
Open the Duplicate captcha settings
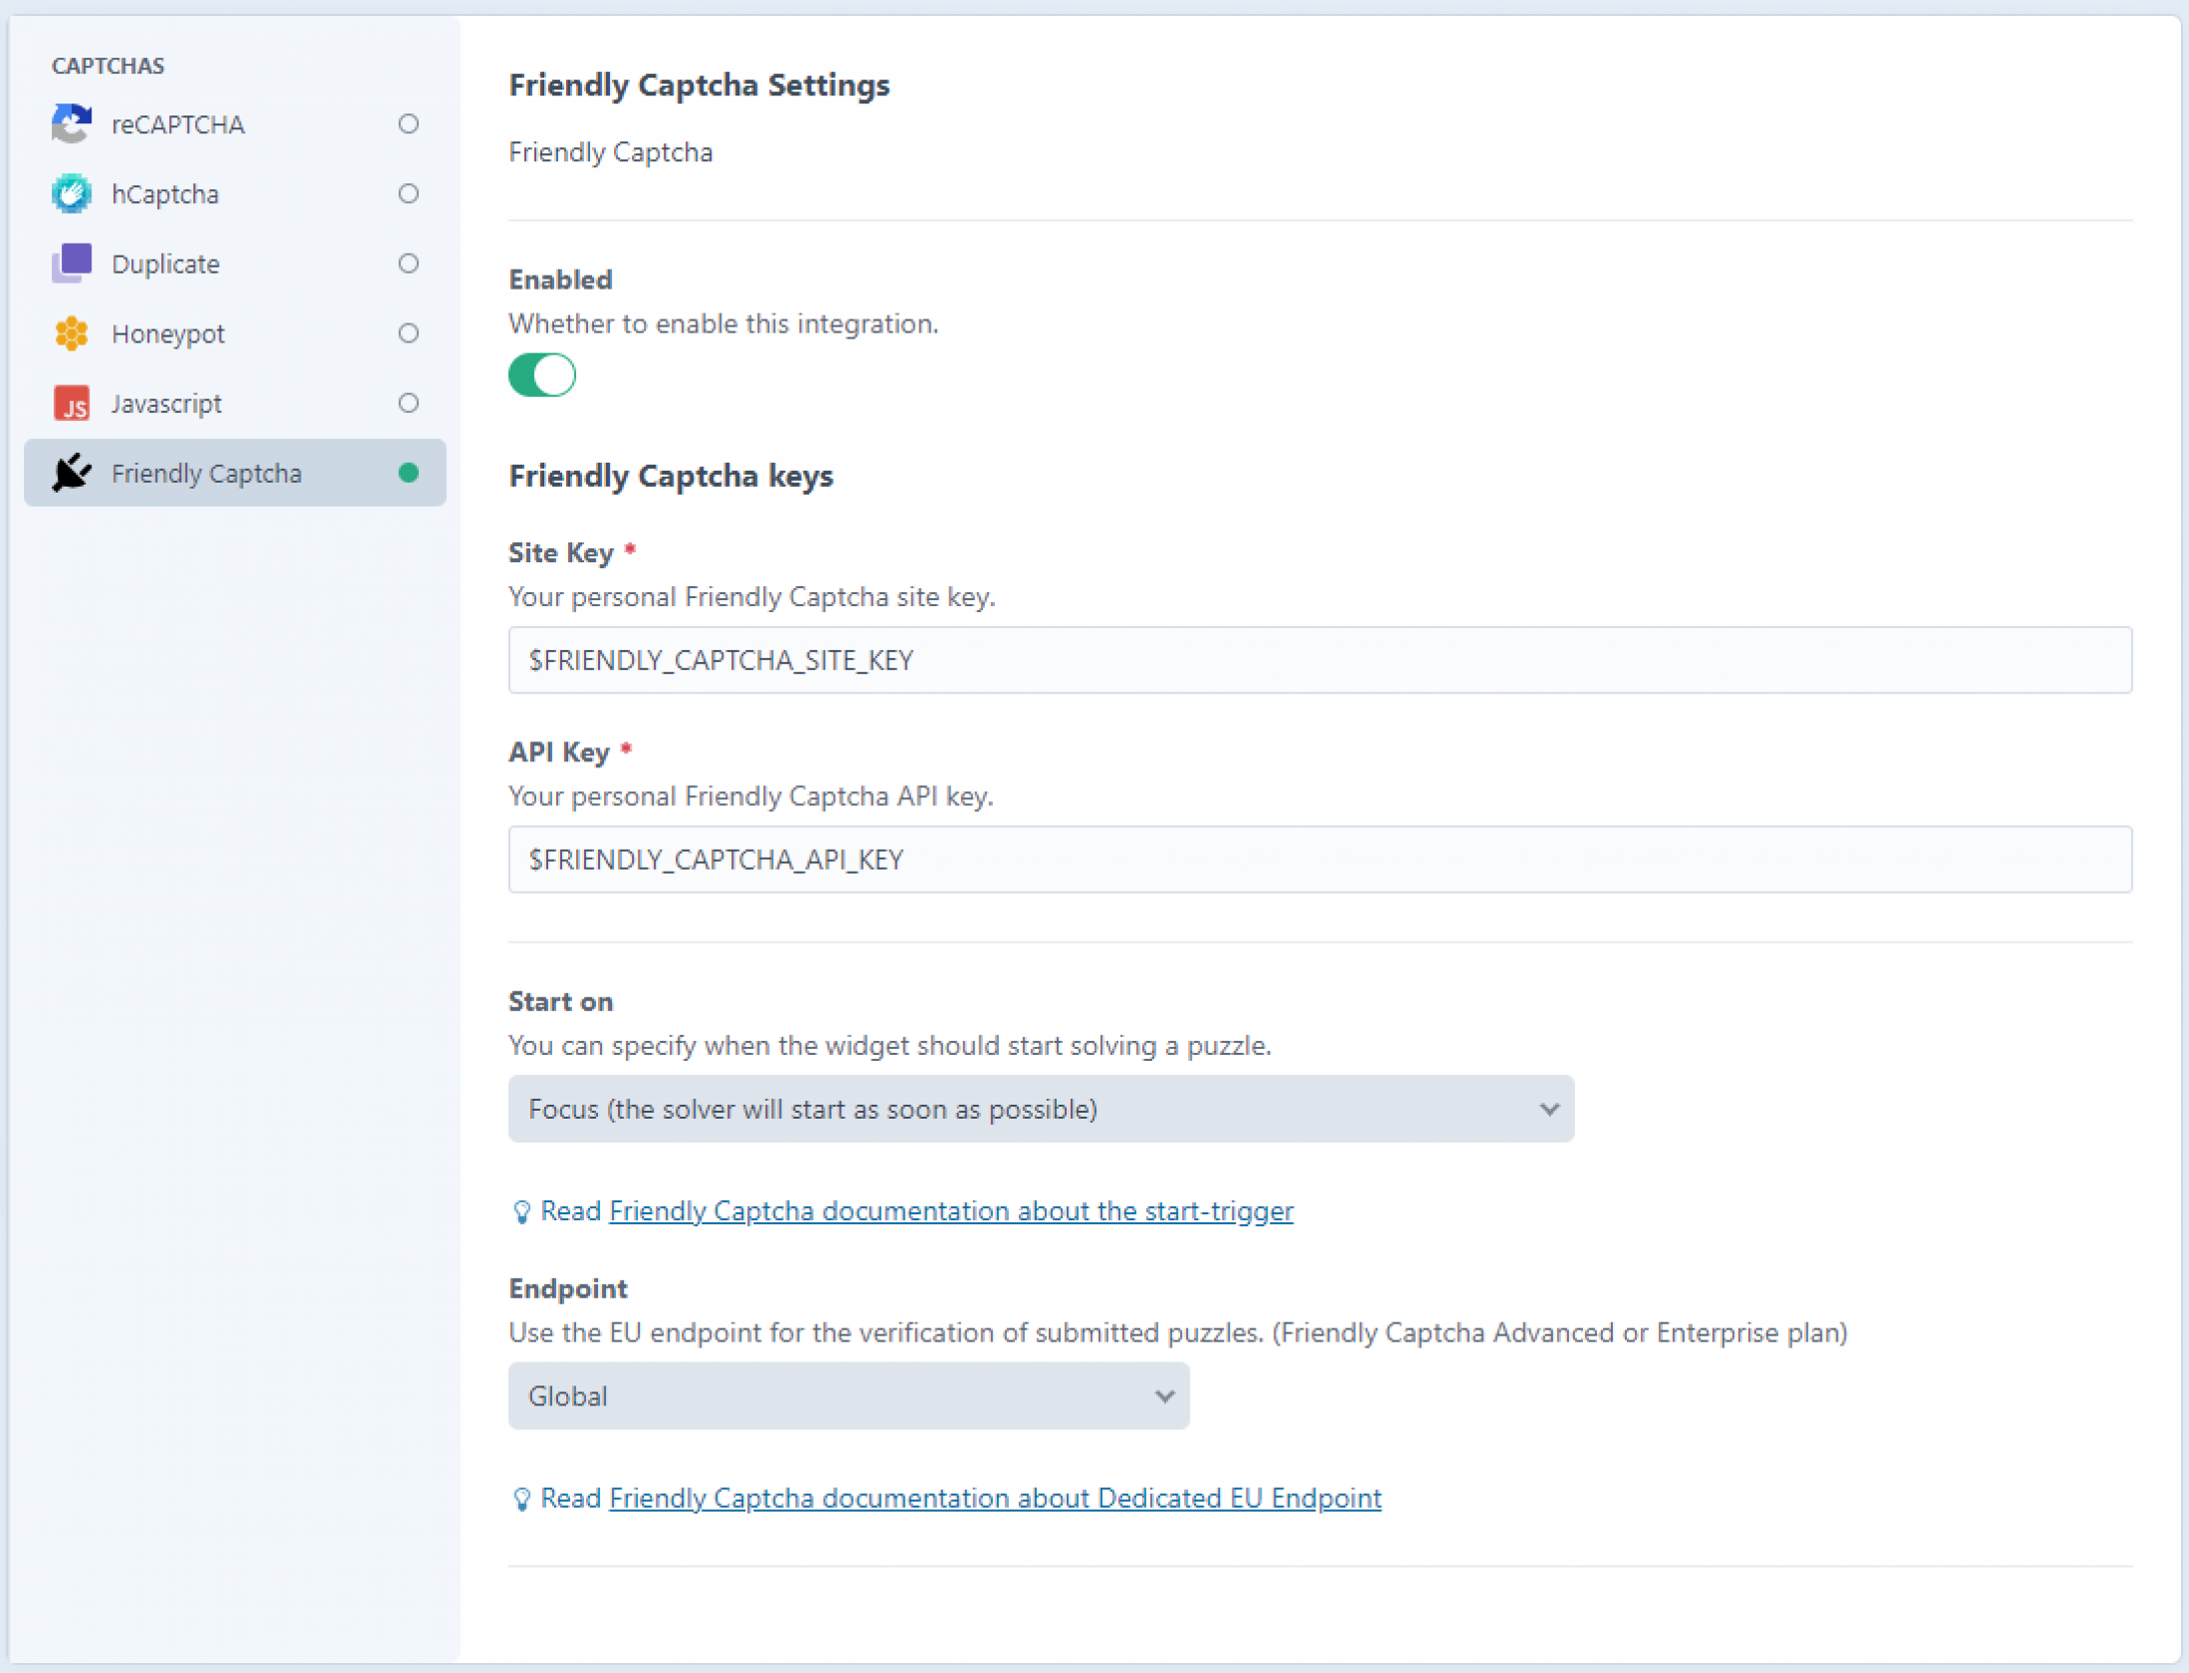tap(235, 263)
